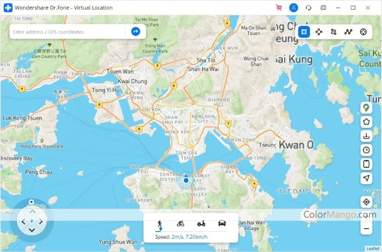Click the Wondershare Dr.Fone logo icon
Screen dimensions: 382x252
tap(8, 8)
